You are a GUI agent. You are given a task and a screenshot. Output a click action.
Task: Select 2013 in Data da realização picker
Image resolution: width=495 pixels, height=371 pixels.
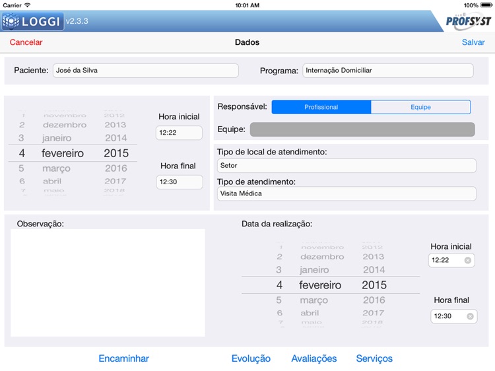coord(373,257)
